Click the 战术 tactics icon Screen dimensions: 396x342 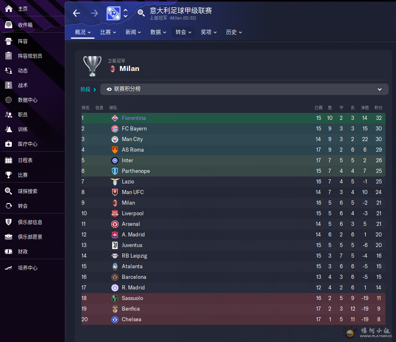9,85
